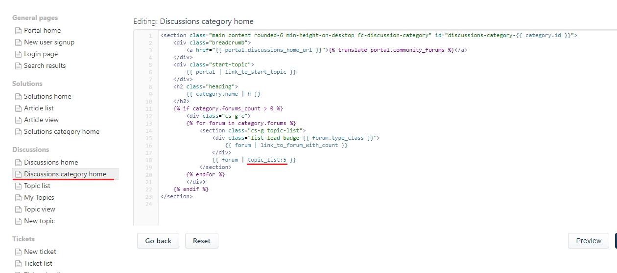This screenshot has height=273, width=617.
Task: Open the Article view template
Action: pyautogui.click(x=41, y=120)
